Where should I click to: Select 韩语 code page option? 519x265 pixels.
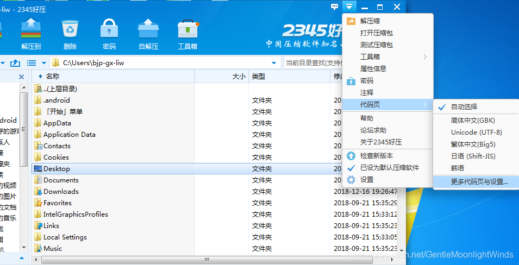click(476, 168)
